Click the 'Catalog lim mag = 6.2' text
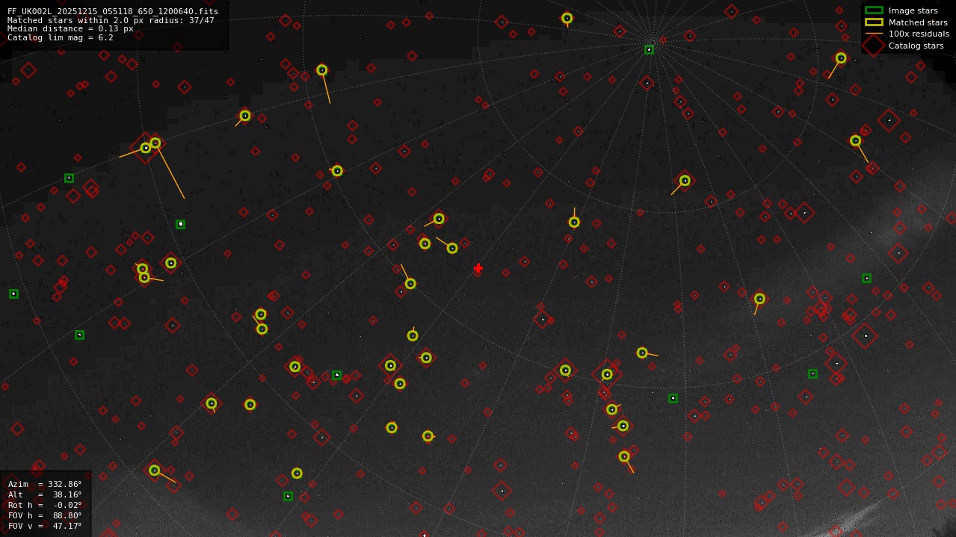 [61, 37]
